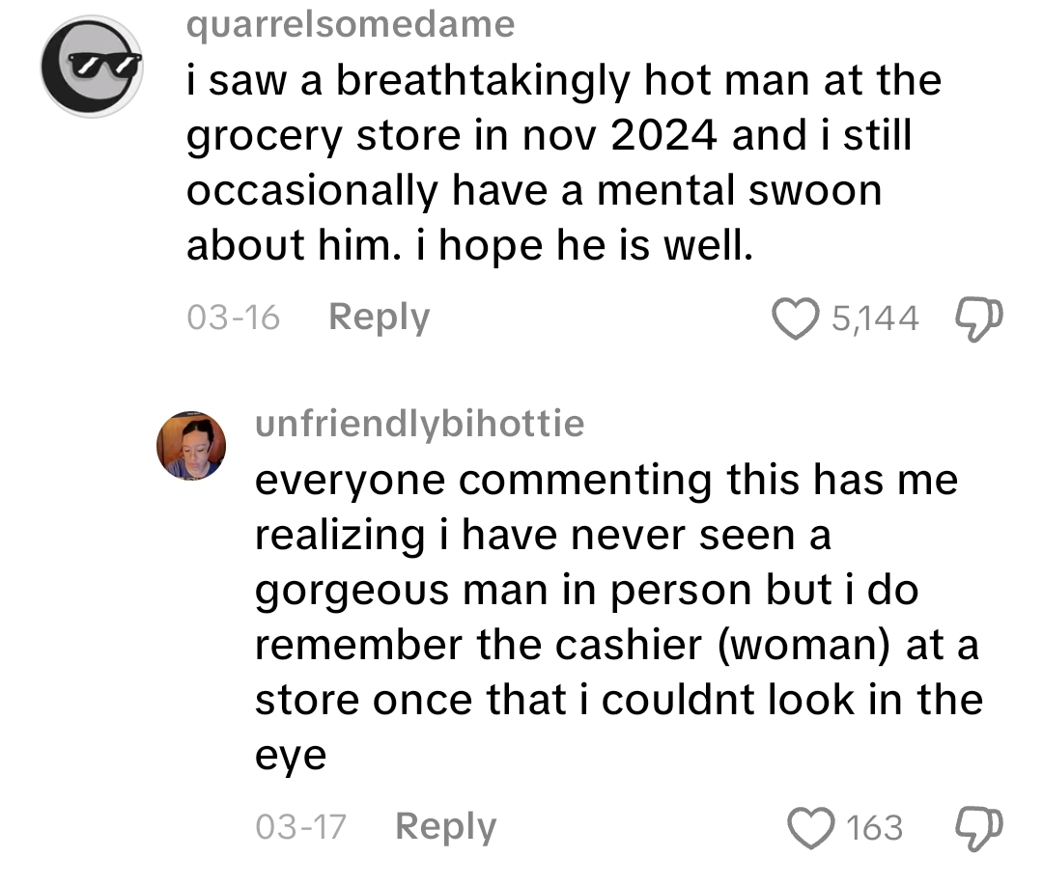
Task: Open the quarrelsomedame username link
Action: [x=351, y=24]
